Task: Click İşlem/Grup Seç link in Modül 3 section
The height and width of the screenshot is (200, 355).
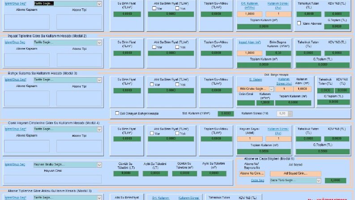Action: tap(15, 79)
